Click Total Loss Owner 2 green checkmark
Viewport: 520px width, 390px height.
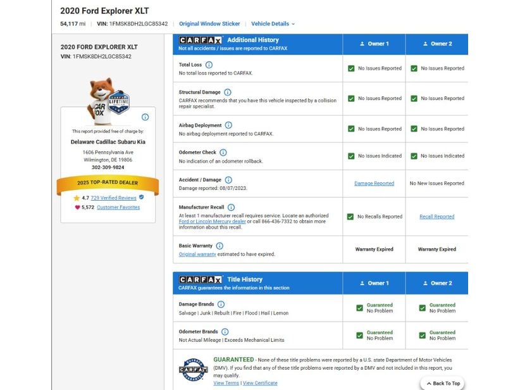(414, 68)
